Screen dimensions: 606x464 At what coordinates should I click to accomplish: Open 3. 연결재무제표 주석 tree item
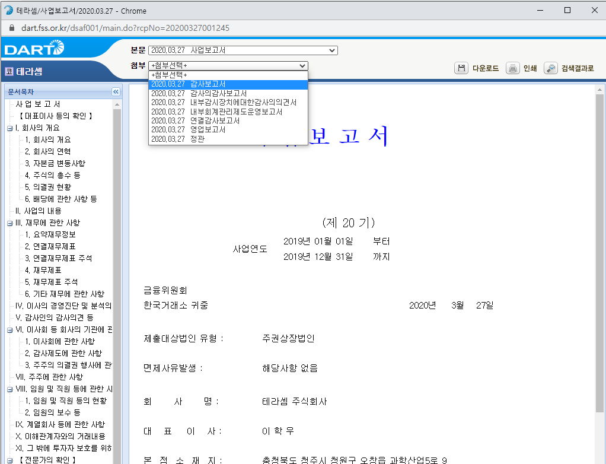(x=58, y=258)
